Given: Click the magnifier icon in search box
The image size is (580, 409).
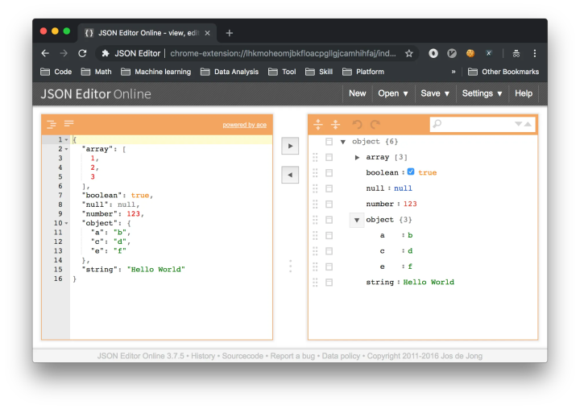Looking at the screenshot, I should click(x=437, y=123).
